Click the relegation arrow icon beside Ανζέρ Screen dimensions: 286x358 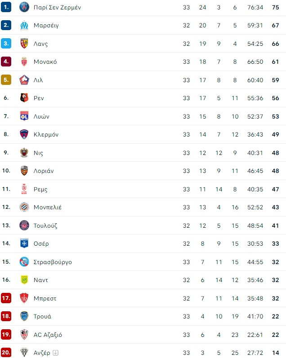55,353
